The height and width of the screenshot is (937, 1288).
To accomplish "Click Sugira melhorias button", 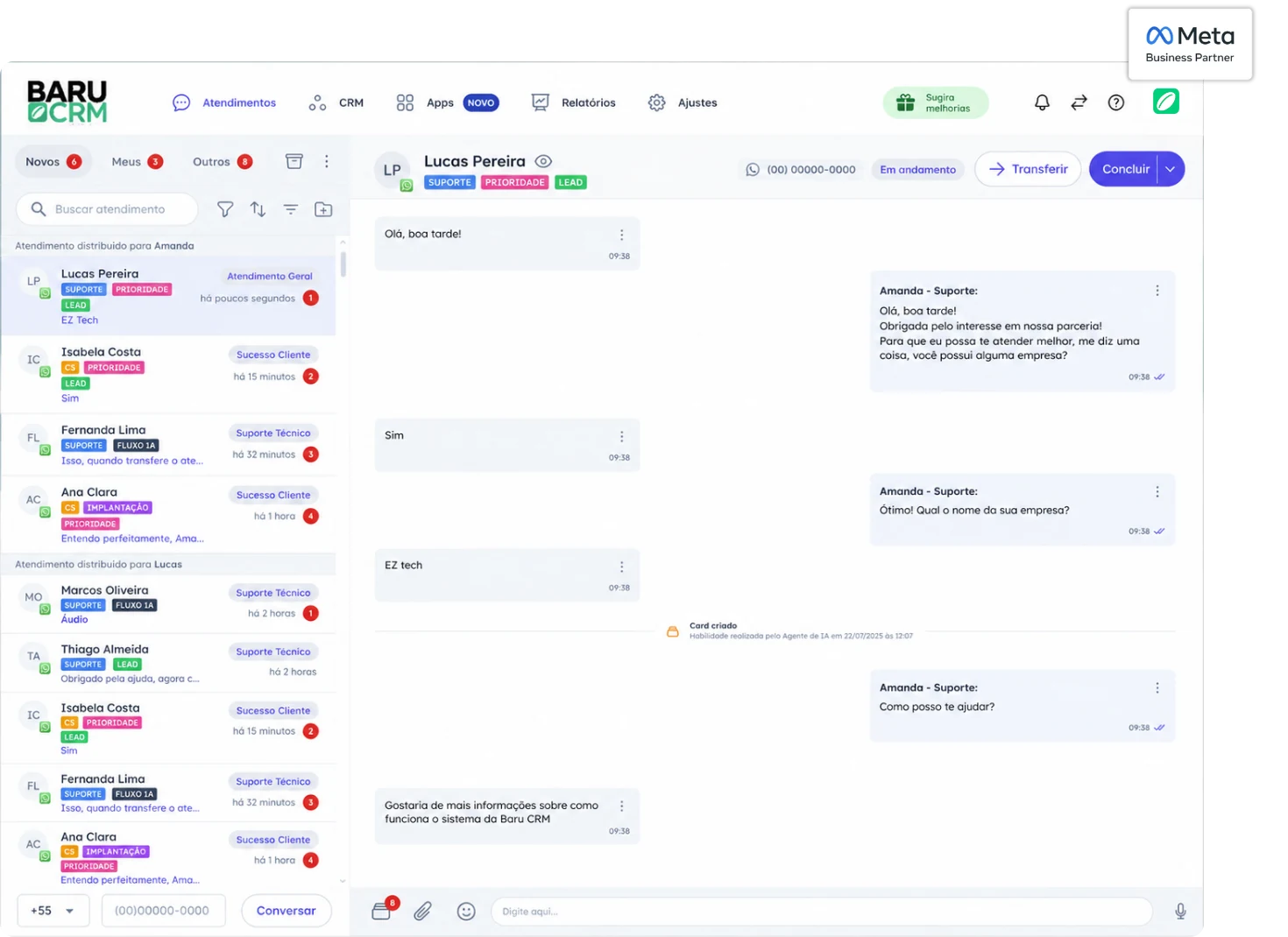I will click(x=936, y=103).
